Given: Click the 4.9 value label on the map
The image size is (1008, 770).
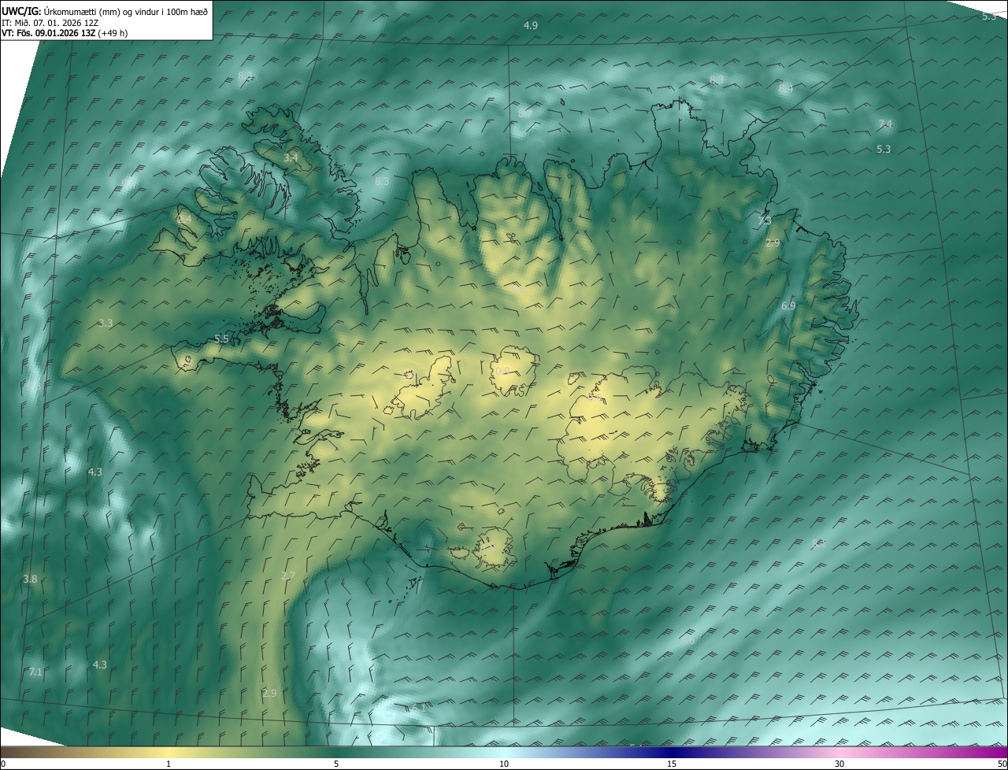Looking at the screenshot, I should click(531, 26).
